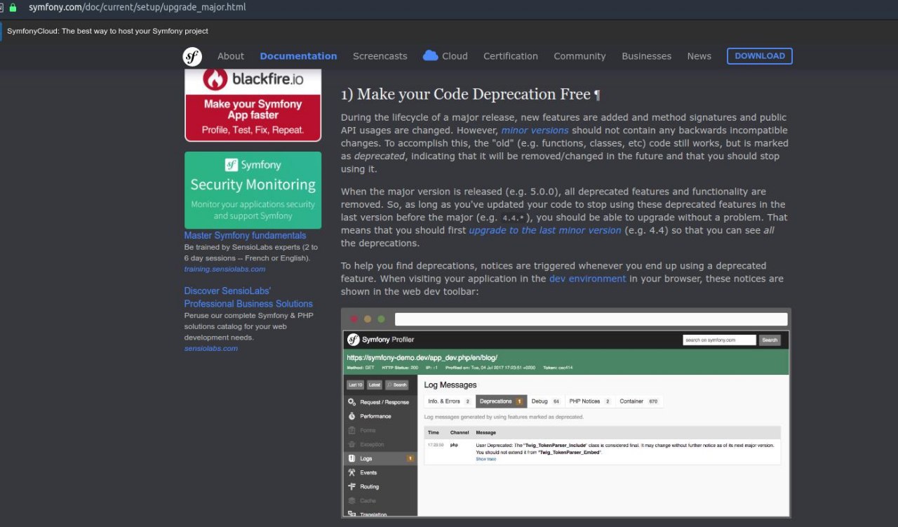Go to Certification in navigation

pos(511,56)
